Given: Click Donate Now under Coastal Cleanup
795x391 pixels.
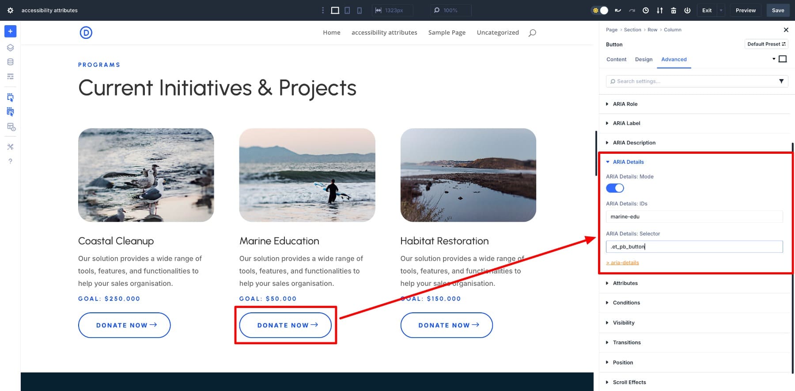Looking at the screenshot, I should click(125, 325).
